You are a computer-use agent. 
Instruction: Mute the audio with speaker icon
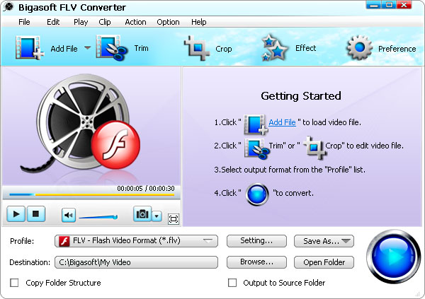pos(69,215)
